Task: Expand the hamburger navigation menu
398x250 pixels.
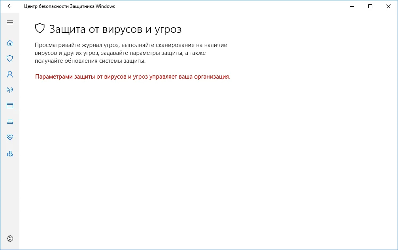Action: (10, 23)
